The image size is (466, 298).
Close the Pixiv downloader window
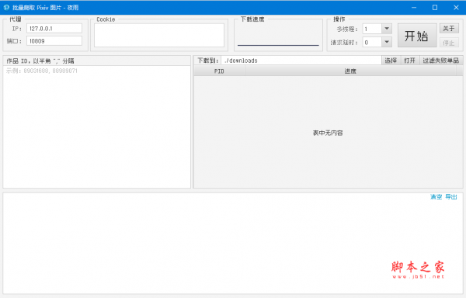[456, 8]
